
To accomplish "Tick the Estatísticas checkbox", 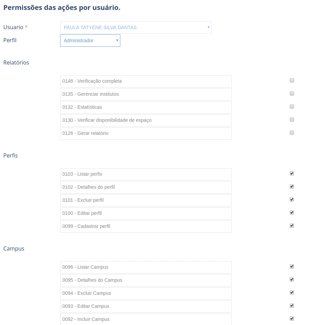I will (292, 106).
